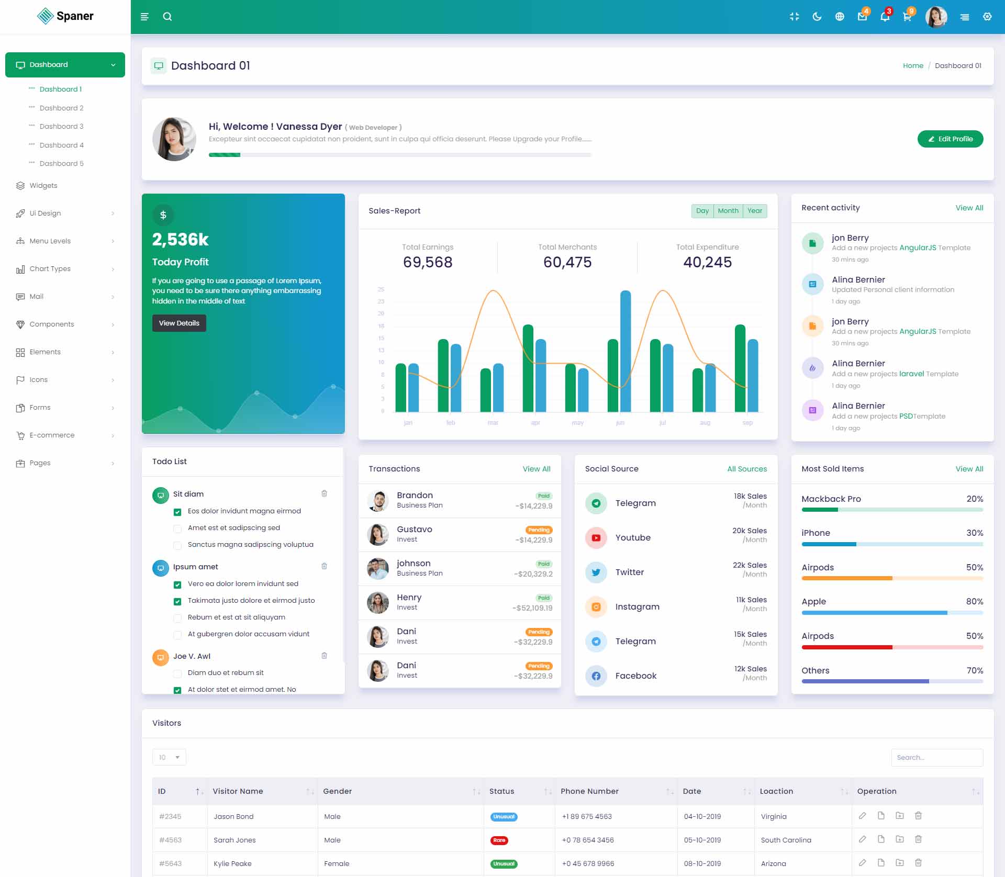
Task: Check Rebum et est at sit aliquyam
Action: tap(177, 618)
